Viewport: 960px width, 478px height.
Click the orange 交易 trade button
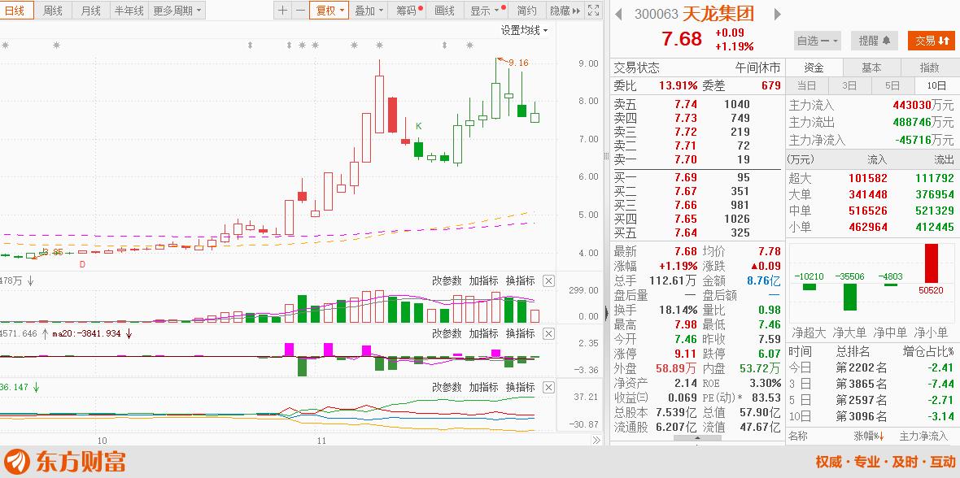click(932, 41)
